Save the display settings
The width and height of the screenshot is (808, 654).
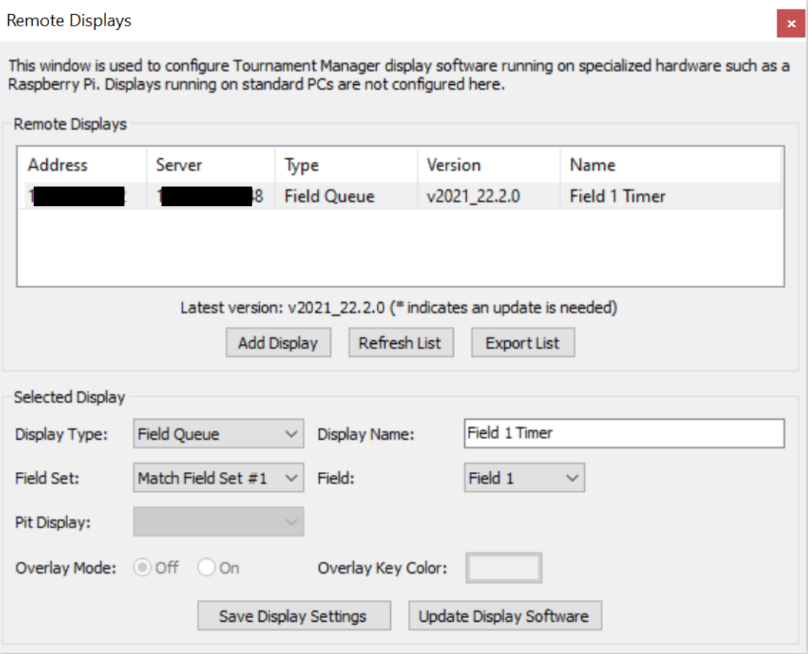pyautogui.click(x=293, y=615)
